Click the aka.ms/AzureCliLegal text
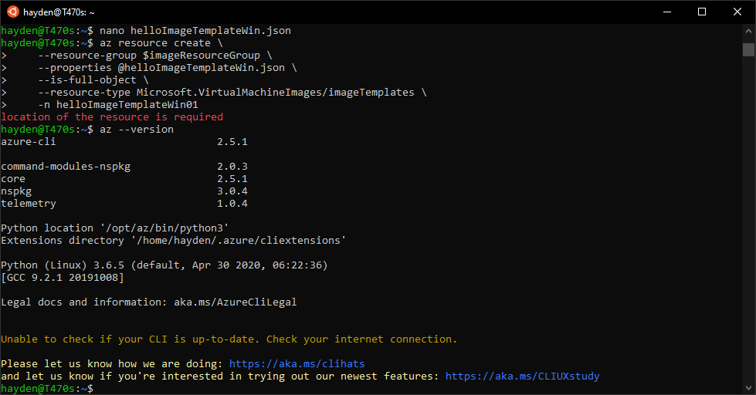 pyautogui.click(x=236, y=302)
